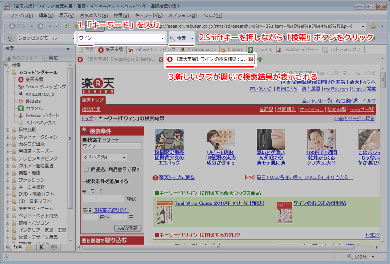Screen dimensions: 390x264
Task: Click the 検索 search button
Action: click(179, 38)
